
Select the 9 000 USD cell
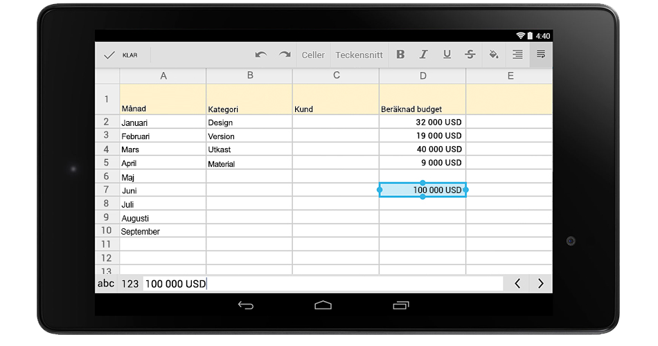(x=423, y=163)
